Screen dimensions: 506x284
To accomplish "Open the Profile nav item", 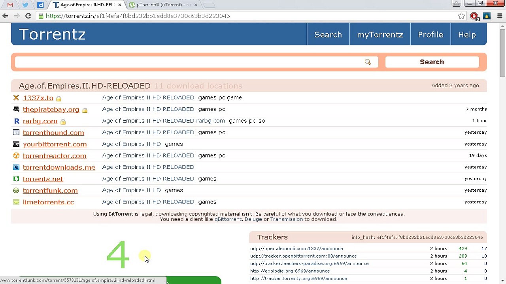I will click(430, 35).
